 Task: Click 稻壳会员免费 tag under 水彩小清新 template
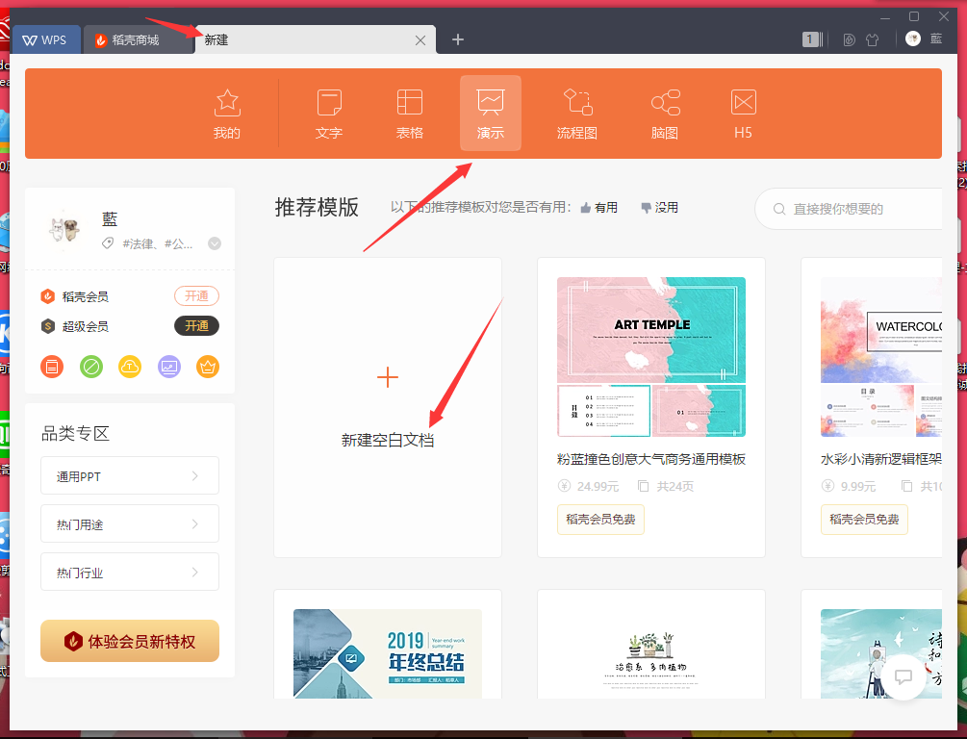[864, 520]
